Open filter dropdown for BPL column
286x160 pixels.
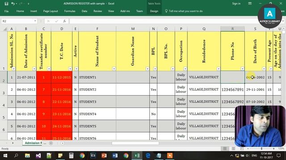tap(155, 69)
